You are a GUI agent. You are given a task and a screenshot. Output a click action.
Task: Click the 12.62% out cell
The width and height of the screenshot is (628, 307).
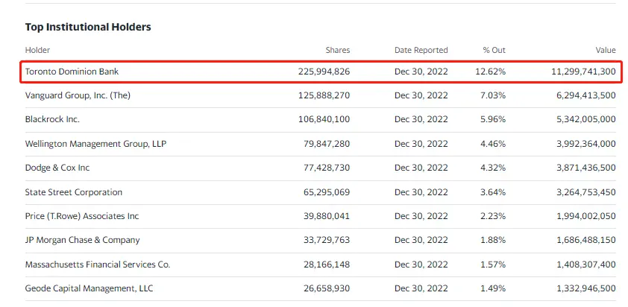[491, 72]
